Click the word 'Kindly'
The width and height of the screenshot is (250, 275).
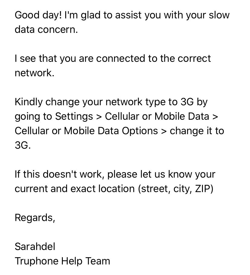[x=29, y=102]
